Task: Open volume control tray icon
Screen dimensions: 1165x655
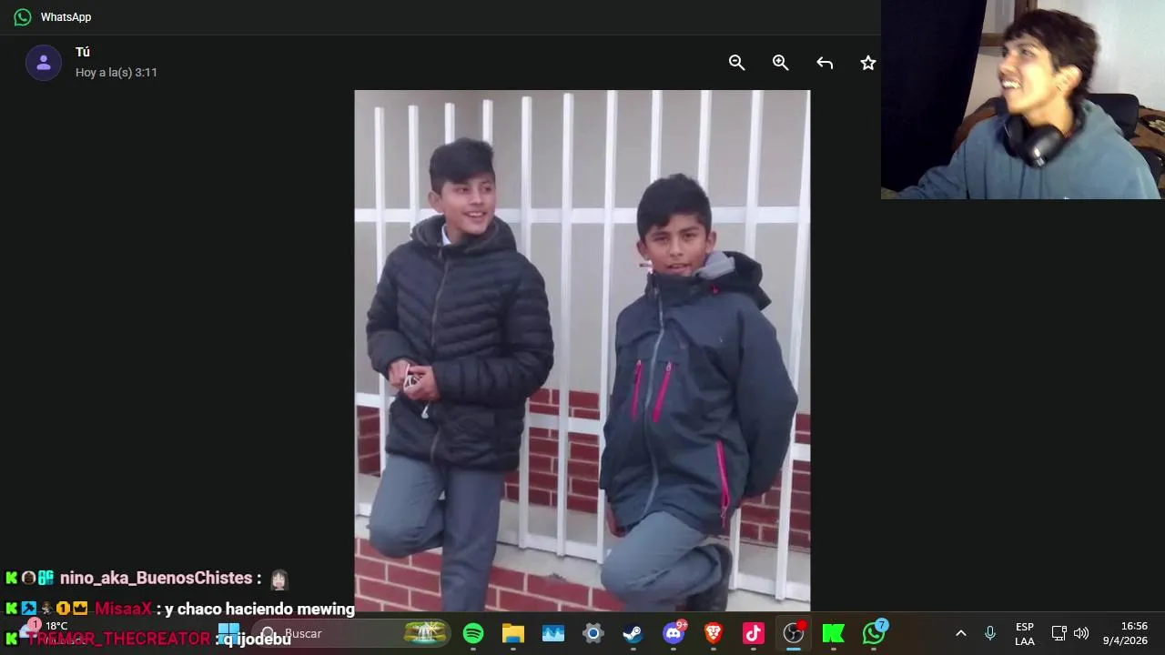Action: coord(1081,633)
